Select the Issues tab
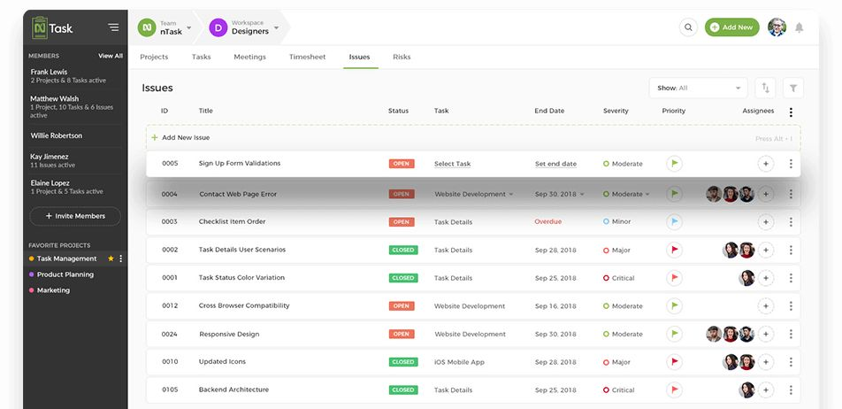Screen dimensions: 842x409 [x=359, y=57]
